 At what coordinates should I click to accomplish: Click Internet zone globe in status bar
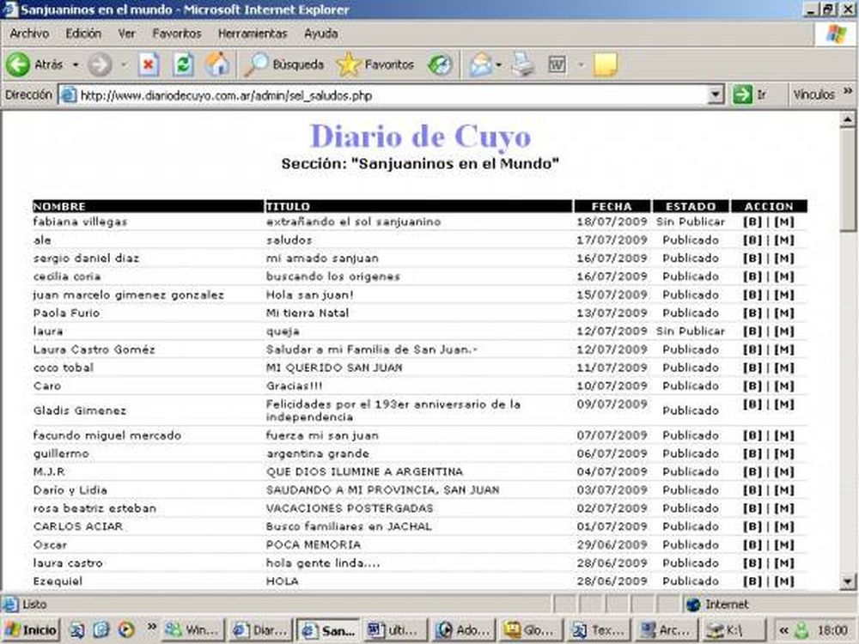point(693,604)
